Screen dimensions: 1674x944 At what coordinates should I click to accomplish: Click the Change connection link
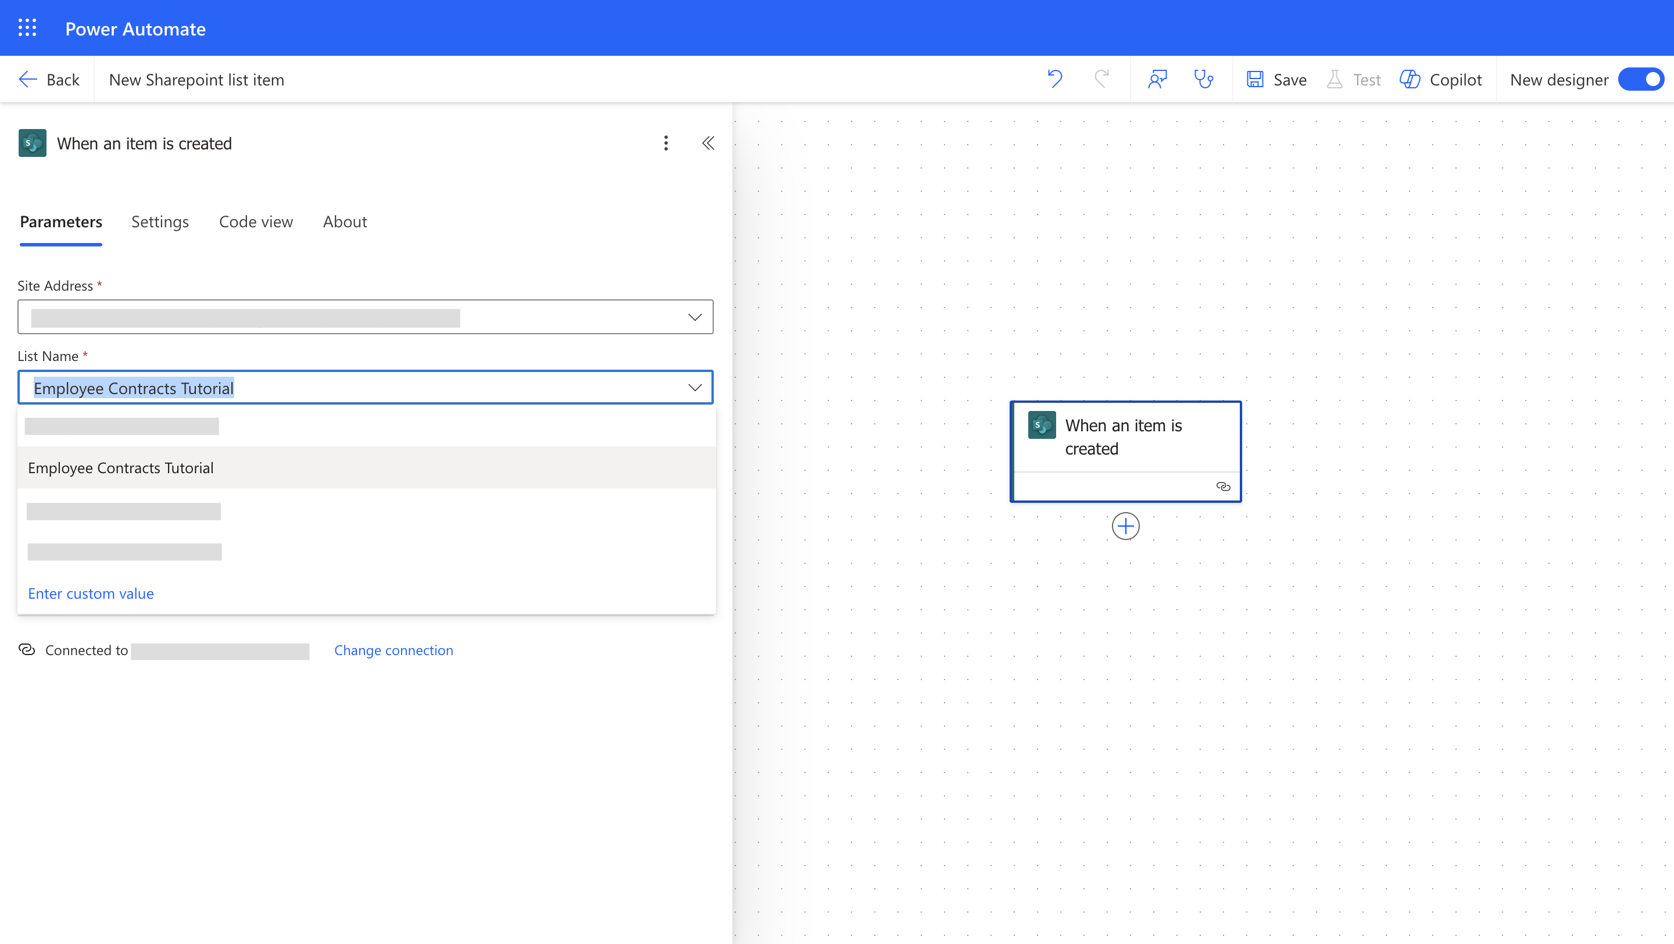click(393, 650)
